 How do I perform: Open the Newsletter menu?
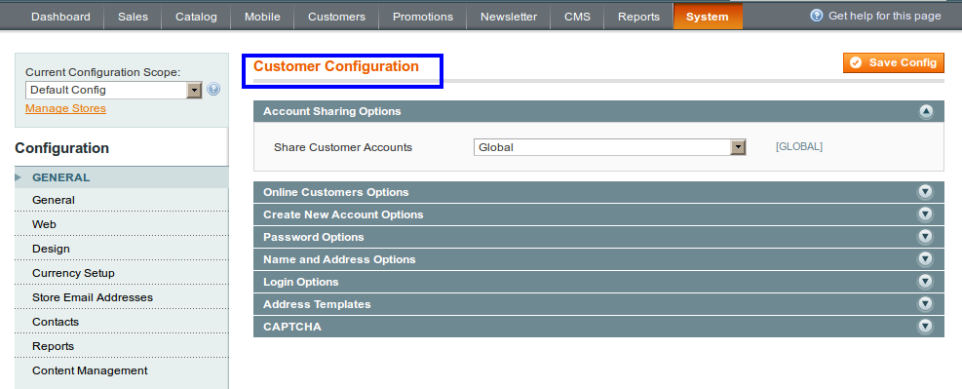509,17
